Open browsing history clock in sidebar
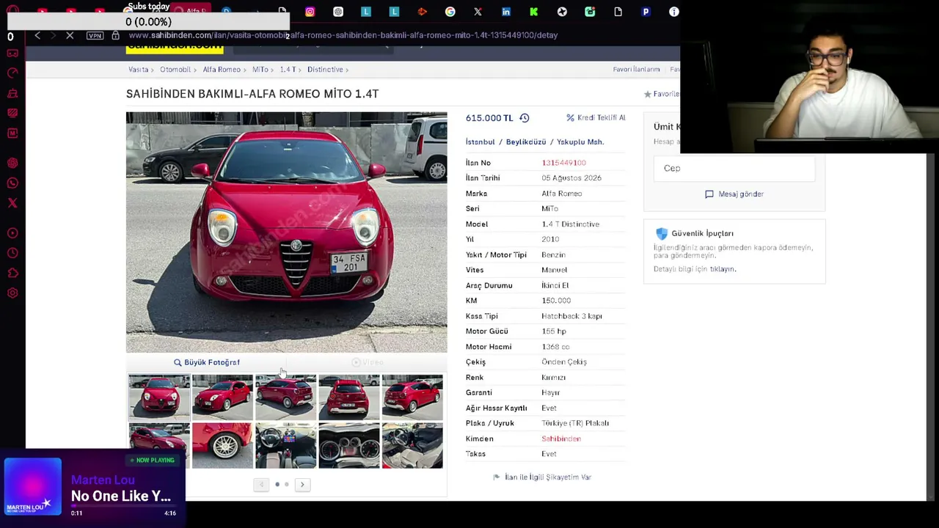The height and width of the screenshot is (528, 939). pyautogui.click(x=12, y=253)
